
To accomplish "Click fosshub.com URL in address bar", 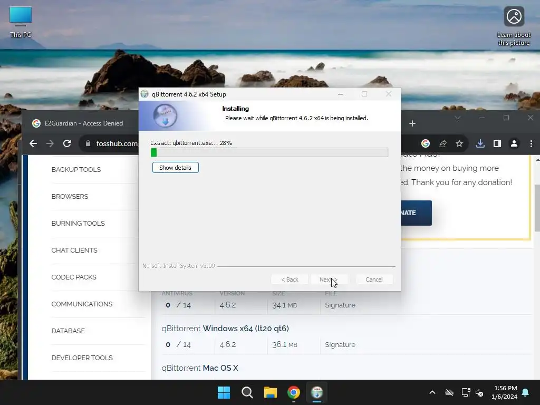I will pos(117,143).
